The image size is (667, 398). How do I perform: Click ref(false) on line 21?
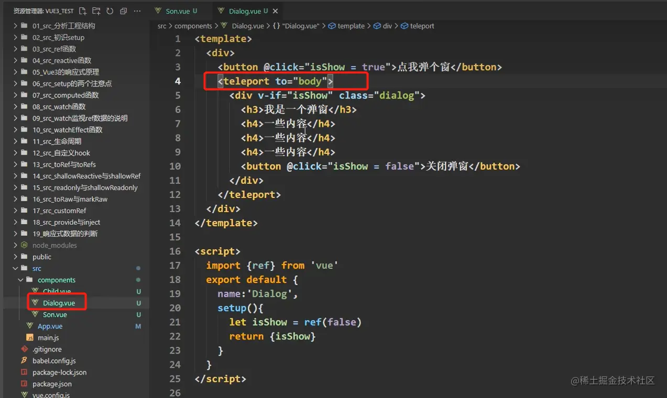point(333,322)
